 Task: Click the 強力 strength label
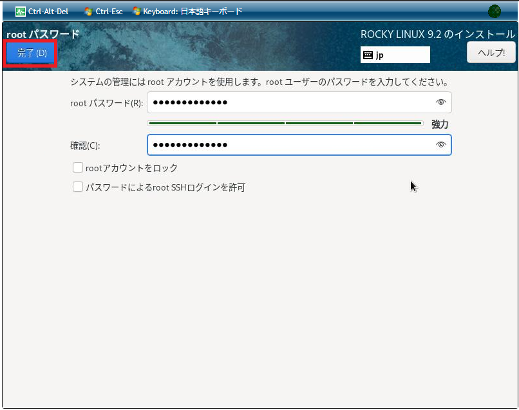[440, 124]
